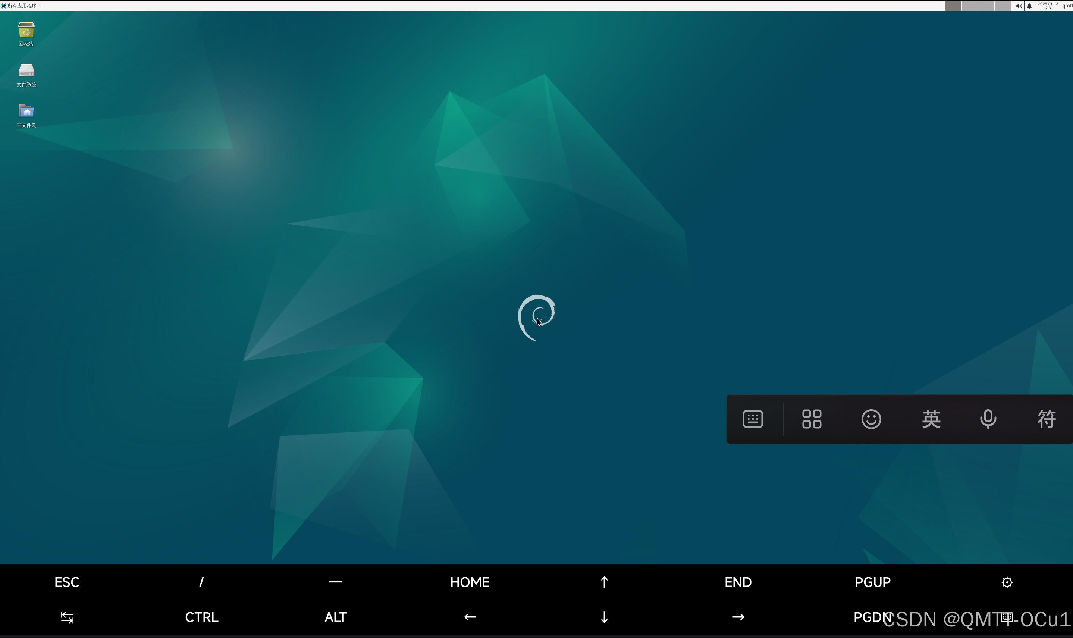Viewport: 1073px width, 638px height.
Task: Click the keyboard icon in input toolbar
Action: pos(752,419)
